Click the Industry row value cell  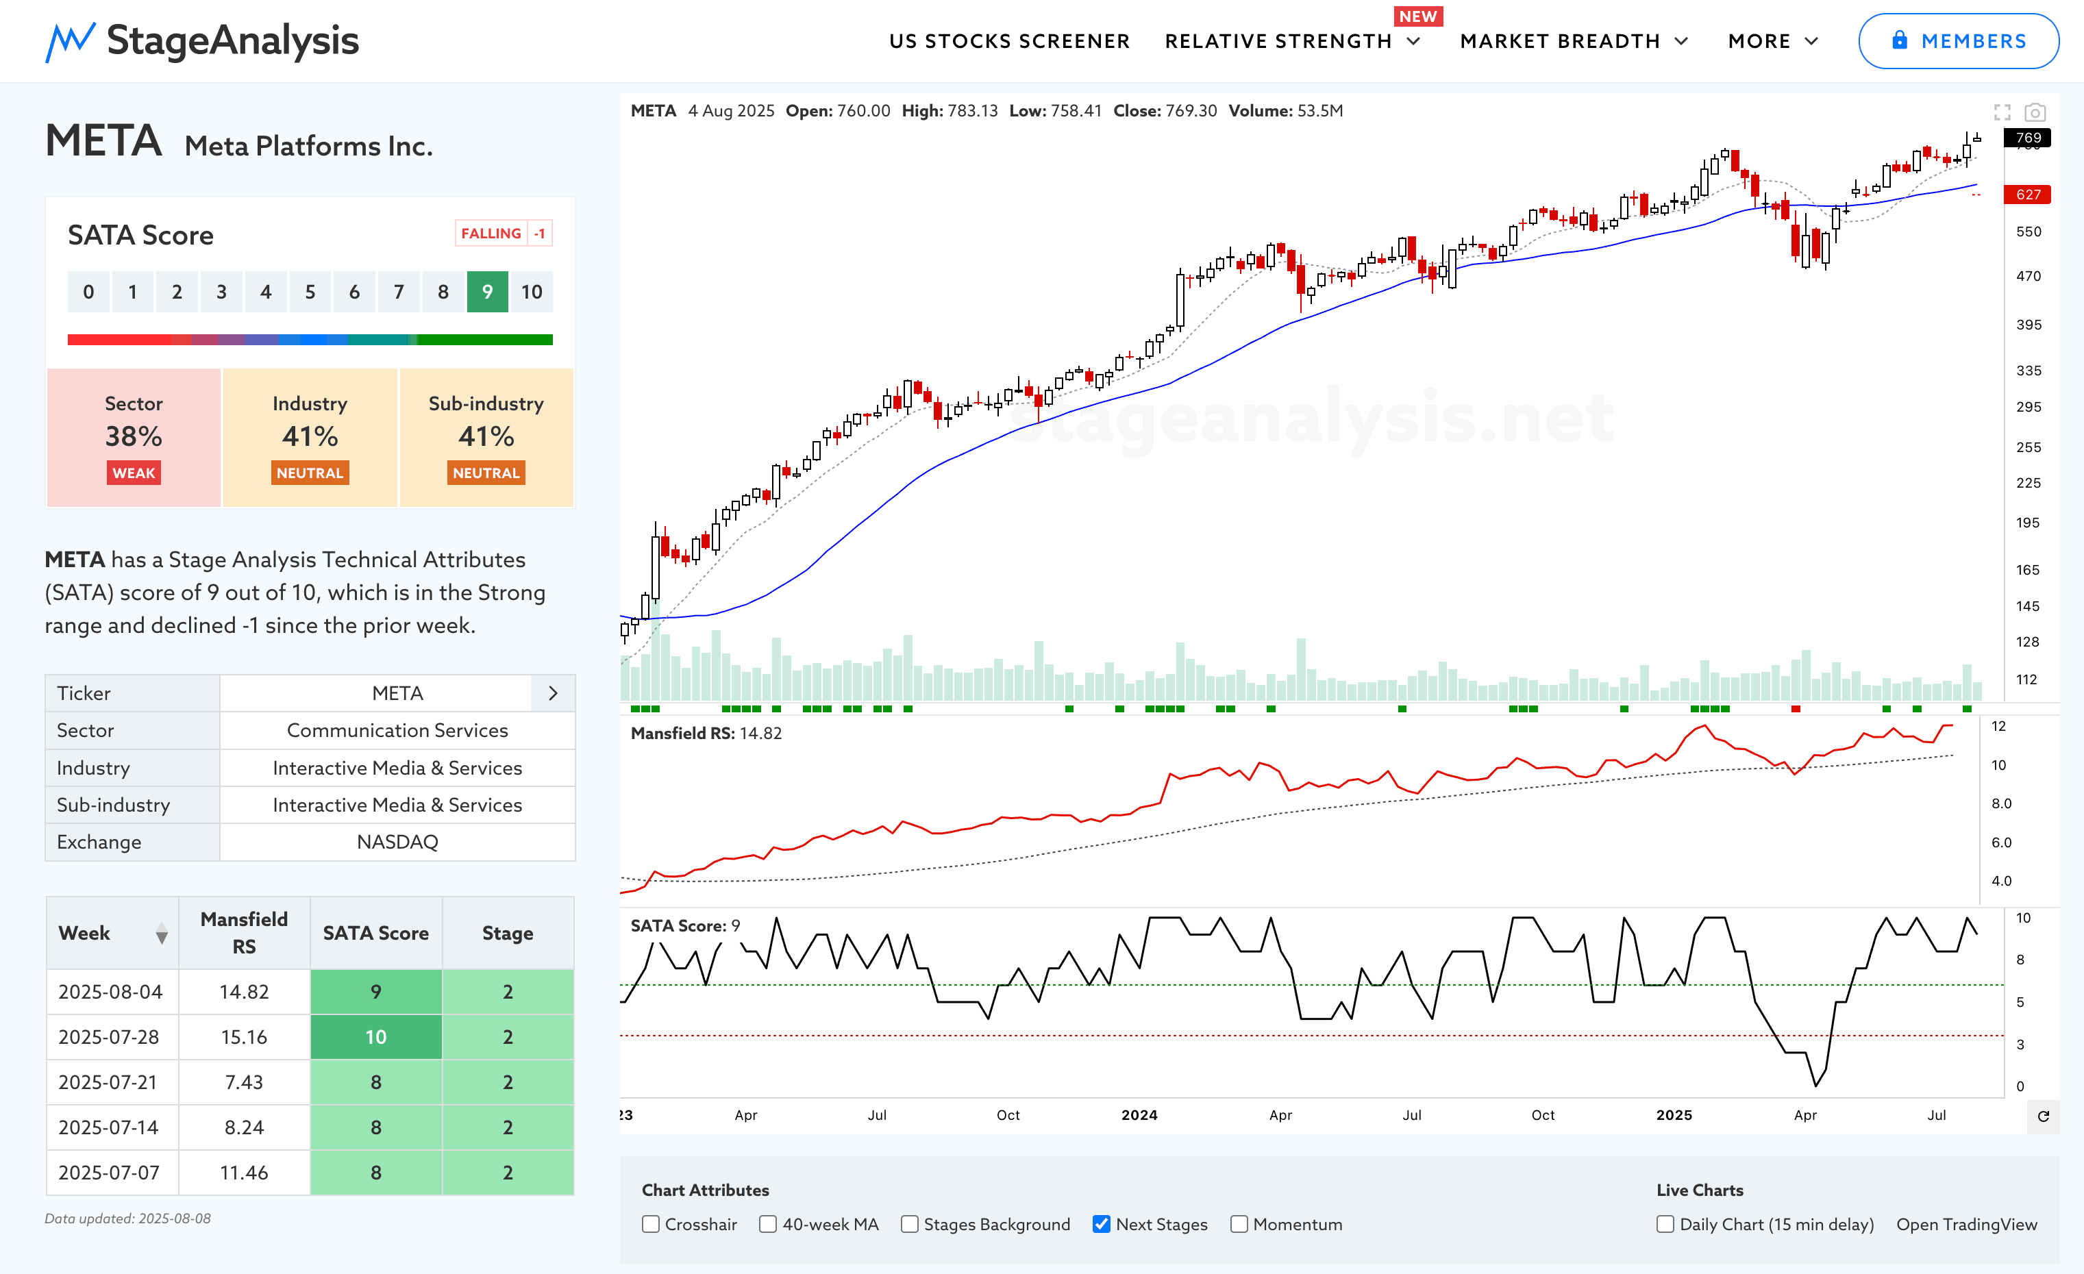coord(397,768)
